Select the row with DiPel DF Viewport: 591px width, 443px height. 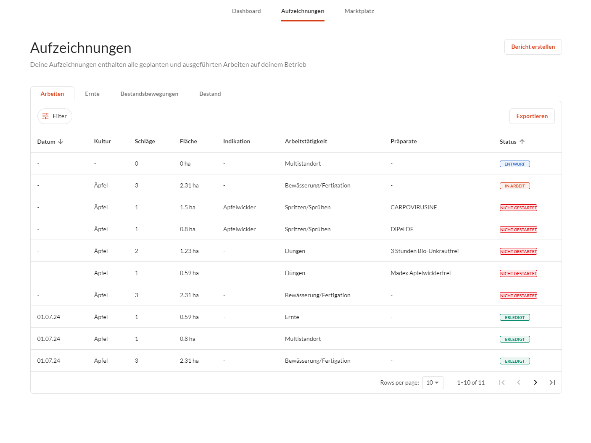tap(402, 229)
